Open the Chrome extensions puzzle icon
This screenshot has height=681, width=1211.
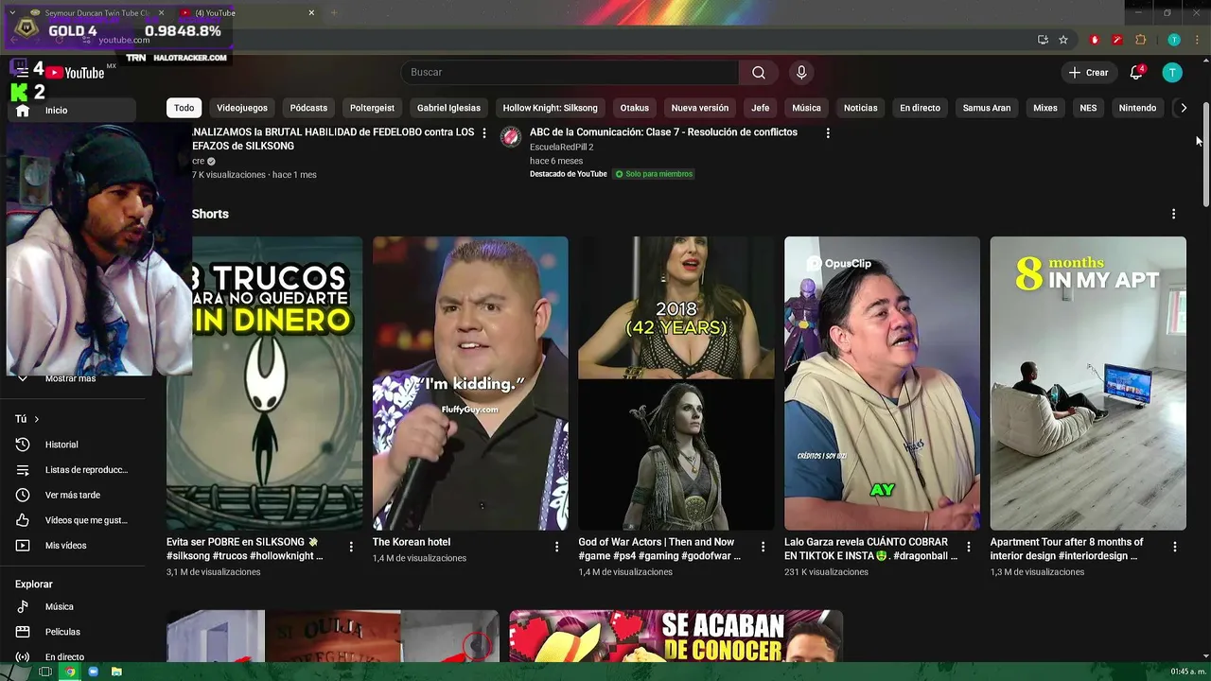click(1140, 40)
